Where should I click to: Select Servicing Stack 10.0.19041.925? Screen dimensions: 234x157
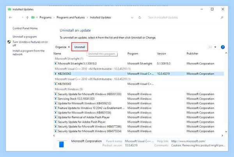138,99
